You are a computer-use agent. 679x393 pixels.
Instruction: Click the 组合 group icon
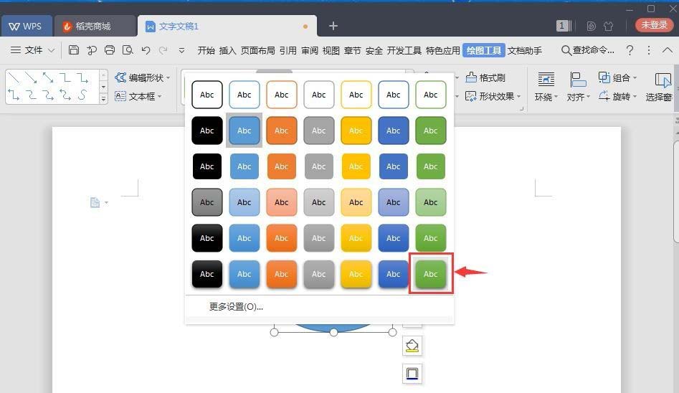coord(604,77)
